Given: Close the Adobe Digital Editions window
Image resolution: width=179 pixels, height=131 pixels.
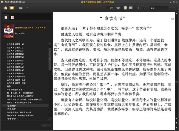Looking at the screenshot, I should click(x=177, y=2).
